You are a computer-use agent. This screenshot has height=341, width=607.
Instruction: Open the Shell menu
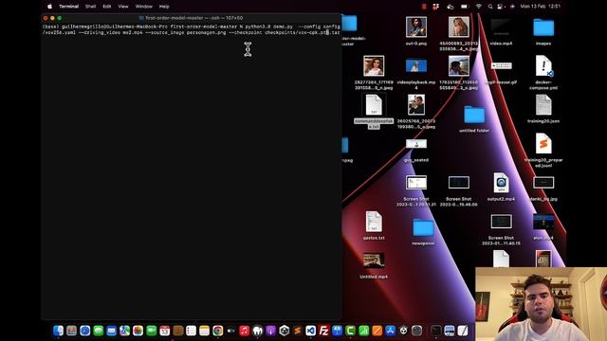coord(91,7)
